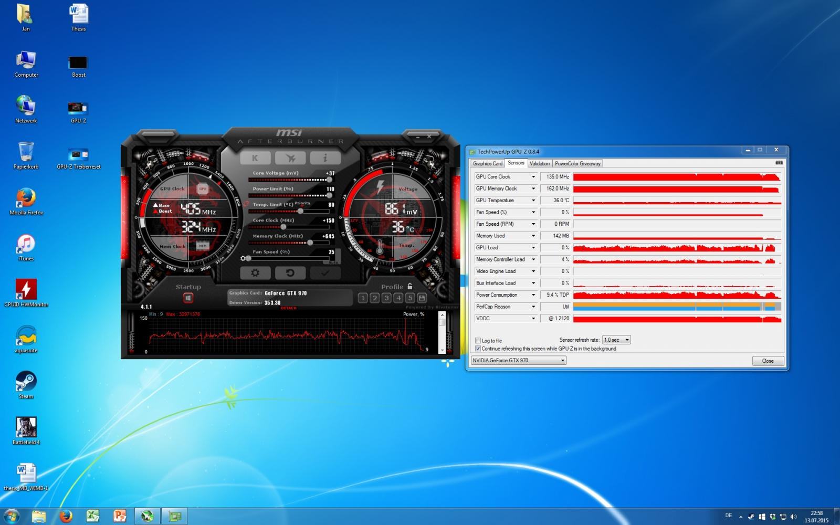This screenshot has width=840, height=525.
Task: Click the Memory Clock slider handle
Action: (310, 243)
